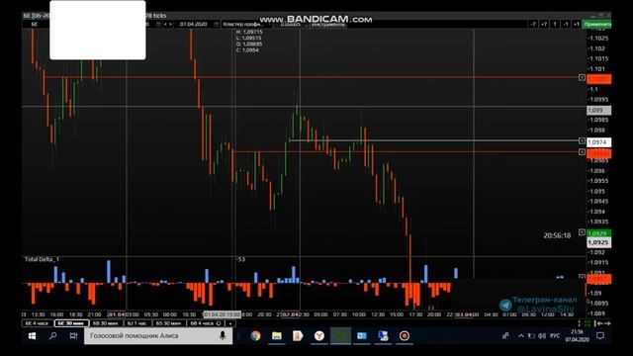Open the calendar picker next to 07.04.2020

[x=217, y=24]
